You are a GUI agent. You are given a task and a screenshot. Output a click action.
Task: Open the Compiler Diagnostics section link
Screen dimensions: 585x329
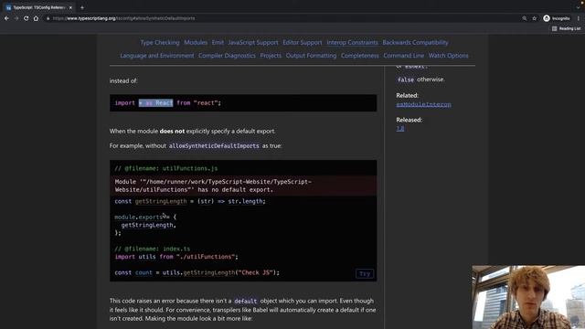coord(227,56)
